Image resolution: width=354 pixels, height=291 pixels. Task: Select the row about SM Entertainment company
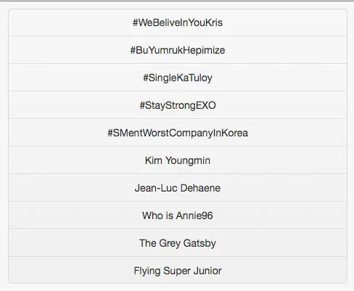178,133
